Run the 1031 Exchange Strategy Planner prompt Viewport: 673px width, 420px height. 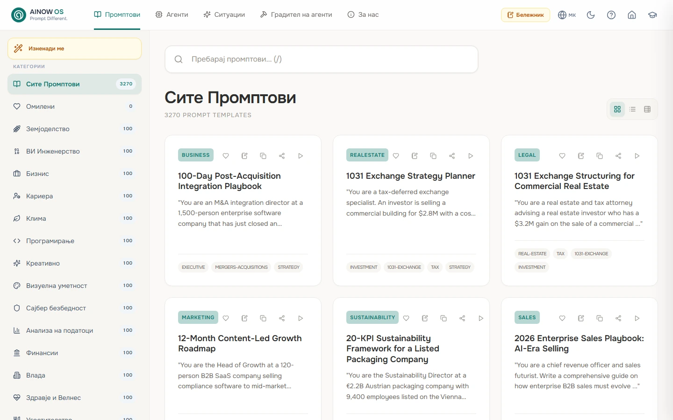[471, 156]
